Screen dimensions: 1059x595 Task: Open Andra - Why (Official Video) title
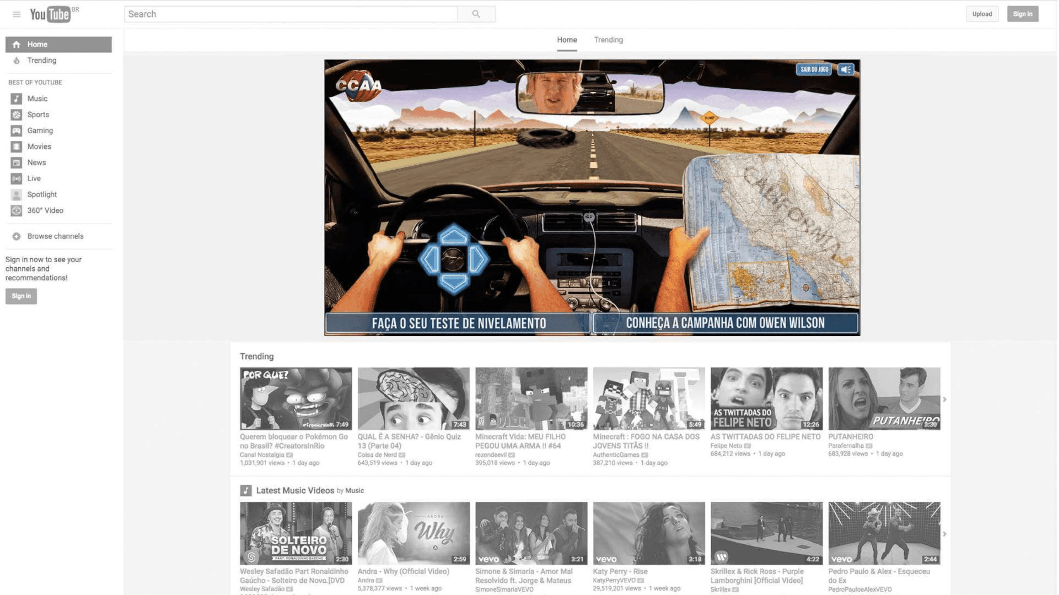tap(403, 572)
